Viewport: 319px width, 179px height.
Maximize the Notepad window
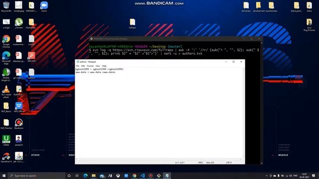[x=234, y=62]
